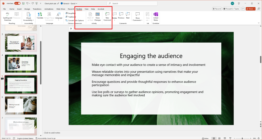Click the Save icon in title bar
This screenshot has width=262, height=140.
23,3
